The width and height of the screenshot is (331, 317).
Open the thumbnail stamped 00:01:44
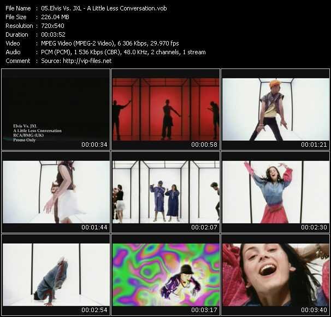(56, 192)
